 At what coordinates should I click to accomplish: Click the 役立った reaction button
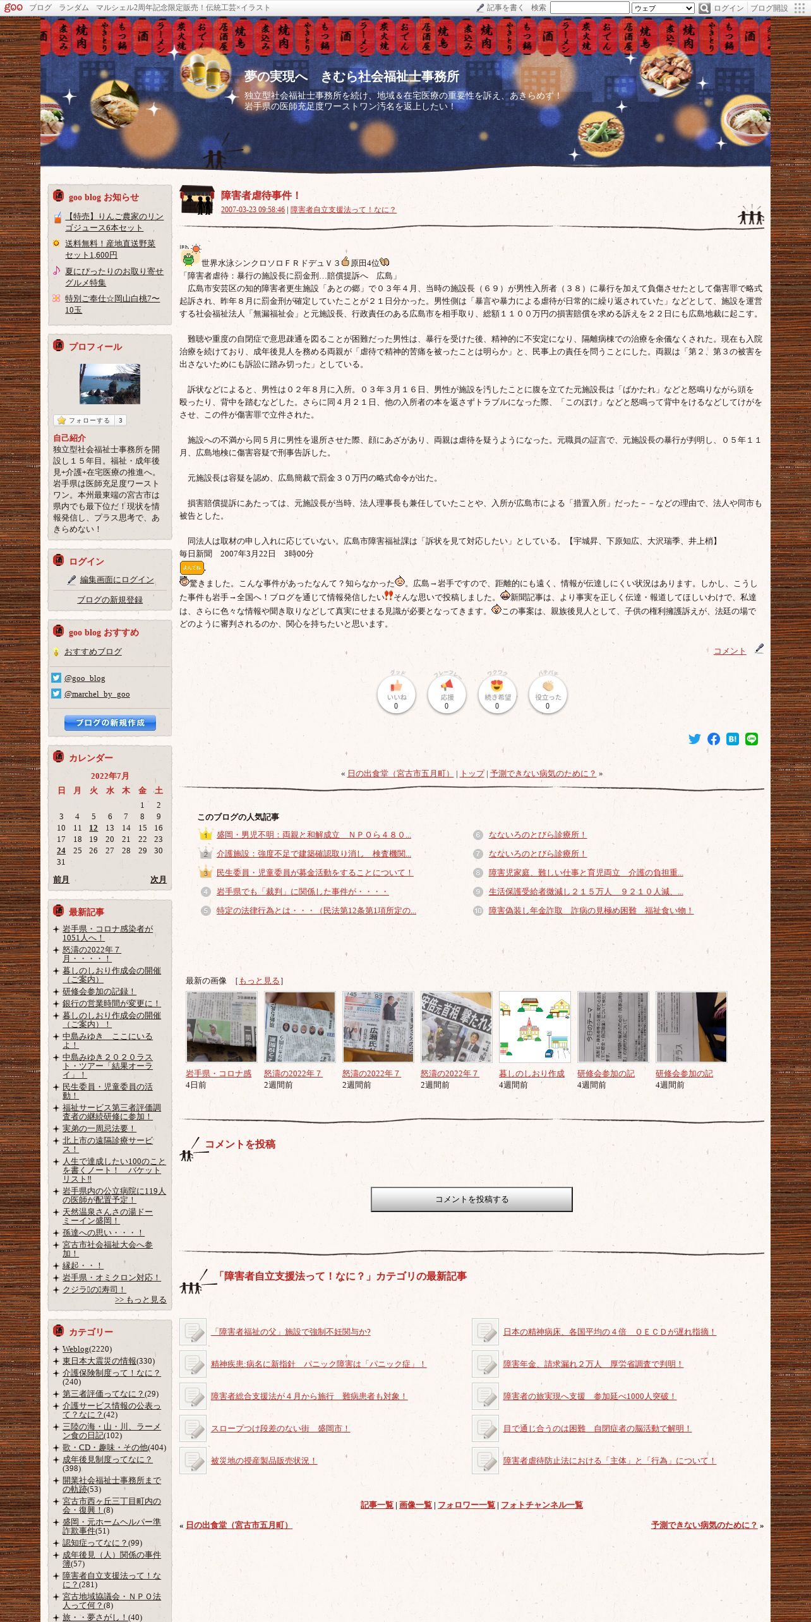(x=548, y=695)
